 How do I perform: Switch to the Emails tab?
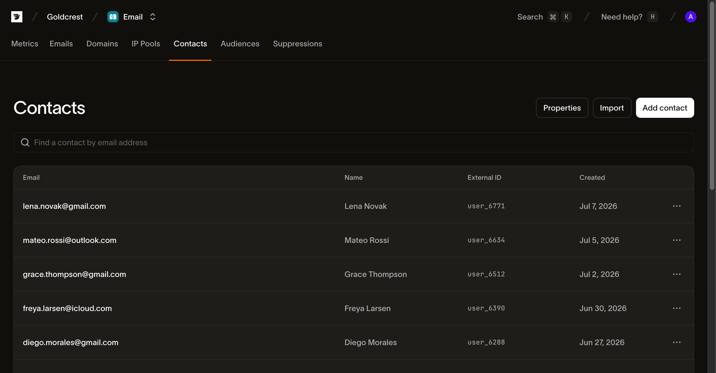click(x=61, y=44)
